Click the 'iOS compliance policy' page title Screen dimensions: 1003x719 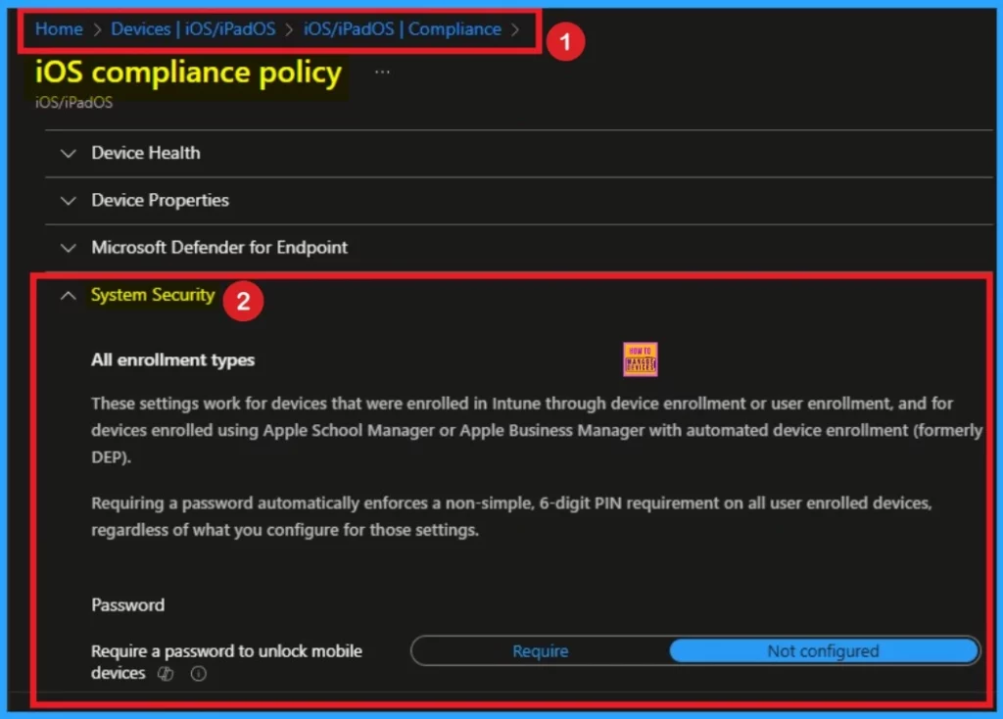click(189, 72)
